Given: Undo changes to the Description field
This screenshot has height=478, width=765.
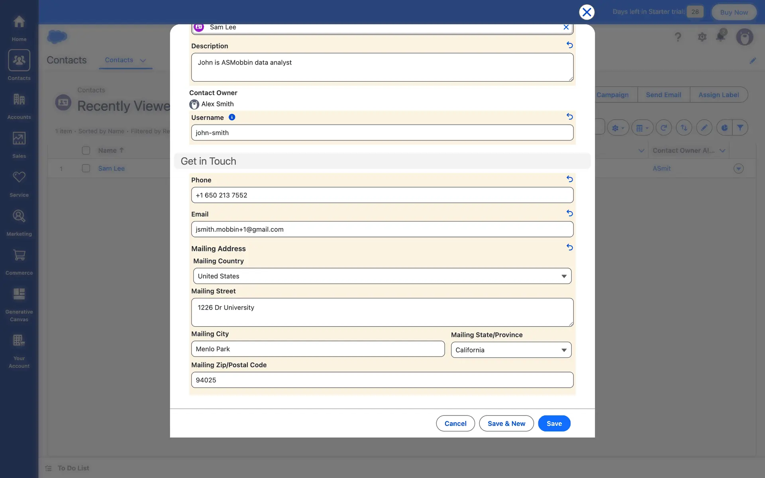Looking at the screenshot, I should [x=569, y=45].
